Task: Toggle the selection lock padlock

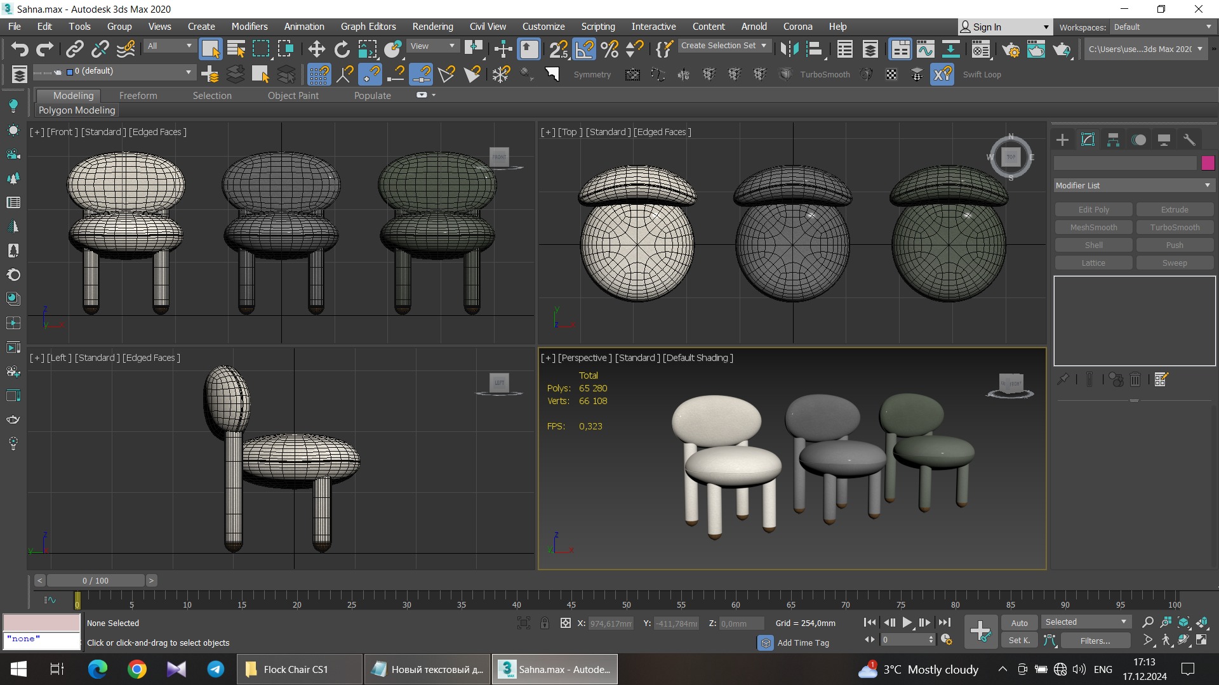Action: [545, 623]
